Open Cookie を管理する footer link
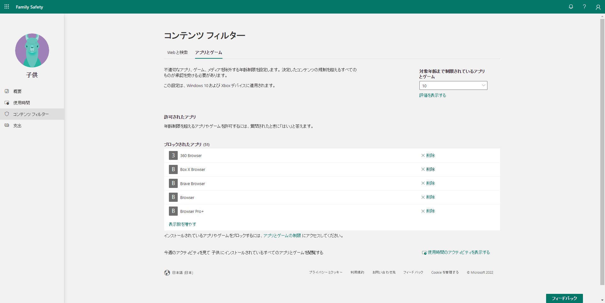The height and width of the screenshot is (303, 605). click(445, 272)
